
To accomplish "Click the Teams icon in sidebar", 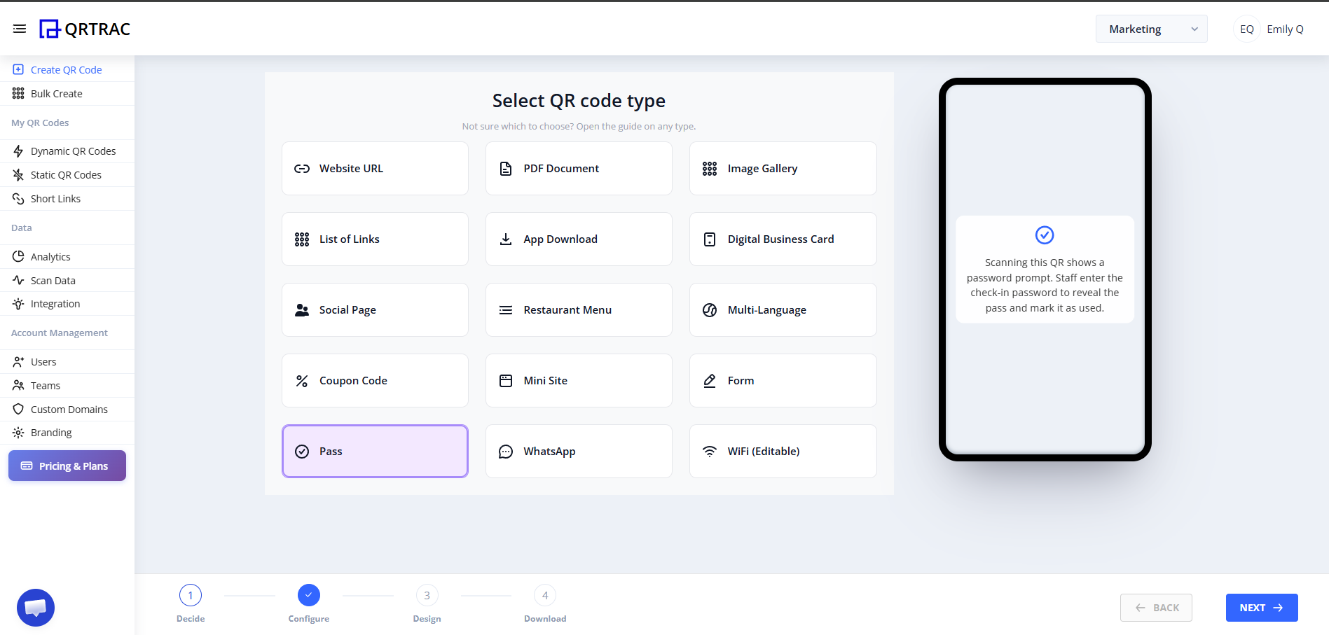I will click(18, 385).
